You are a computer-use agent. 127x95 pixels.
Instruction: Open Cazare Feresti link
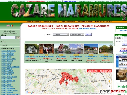pos(7,63)
